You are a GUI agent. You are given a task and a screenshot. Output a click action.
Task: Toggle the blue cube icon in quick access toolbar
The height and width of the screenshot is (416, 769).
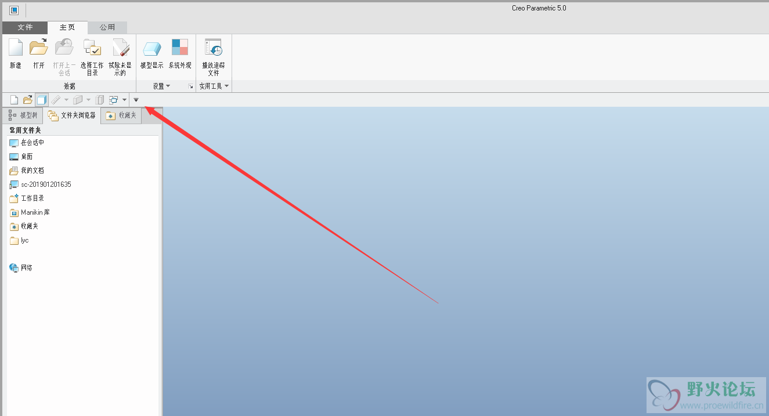click(x=41, y=100)
